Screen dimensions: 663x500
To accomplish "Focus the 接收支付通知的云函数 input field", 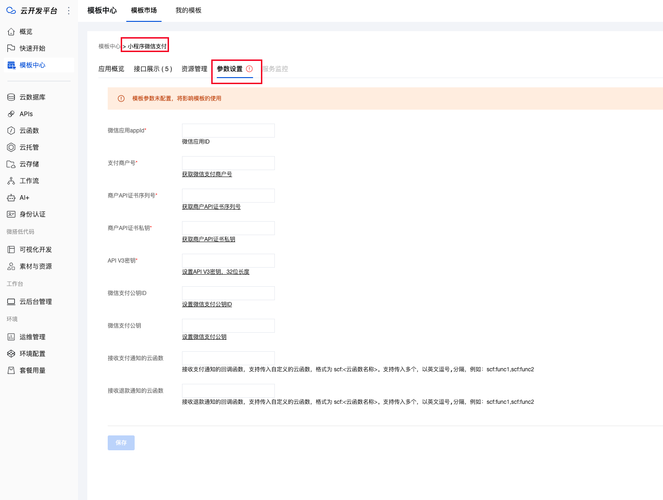I will coord(228,358).
